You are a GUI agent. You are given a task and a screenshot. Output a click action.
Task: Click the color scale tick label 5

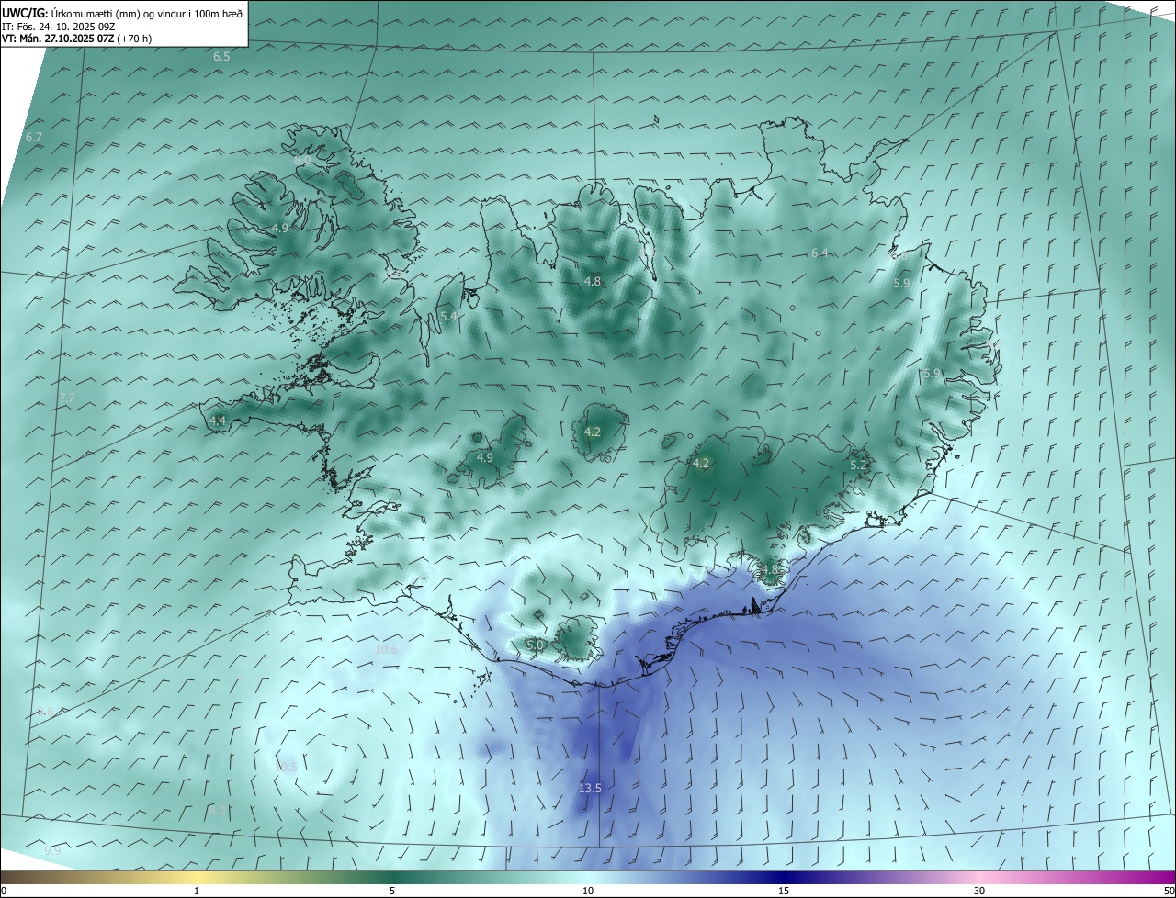[392, 891]
